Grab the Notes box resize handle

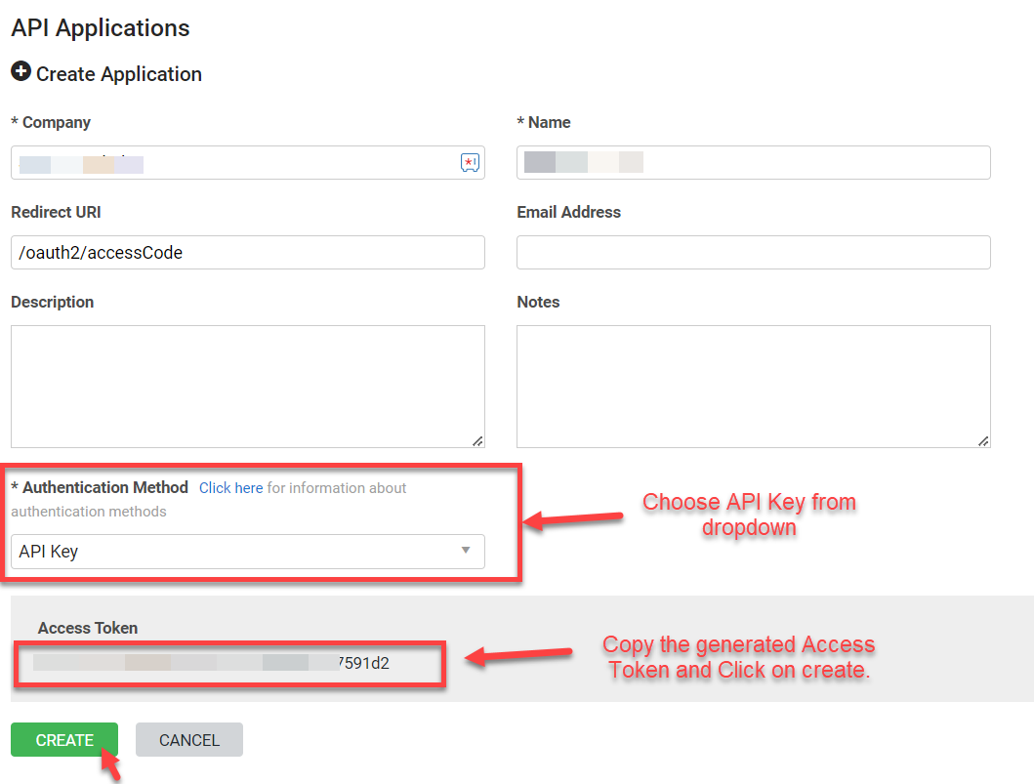tap(983, 440)
